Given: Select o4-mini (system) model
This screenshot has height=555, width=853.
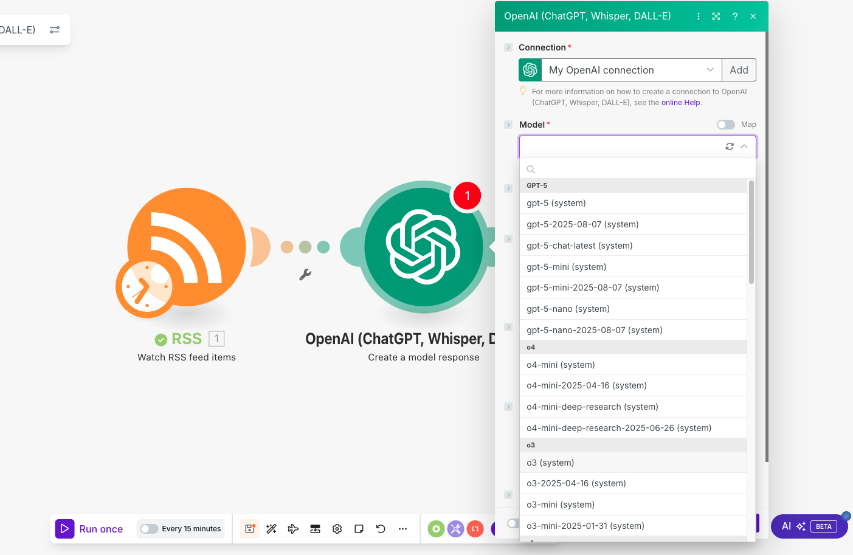Looking at the screenshot, I should click(633, 365).
